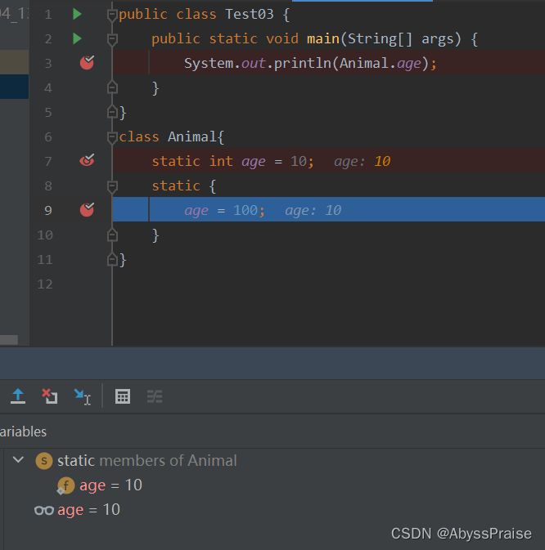Viewport: 545px width, 550px height.
Task: Click the Trace Current Stream Chain icon
Action: tap(155, 396)
